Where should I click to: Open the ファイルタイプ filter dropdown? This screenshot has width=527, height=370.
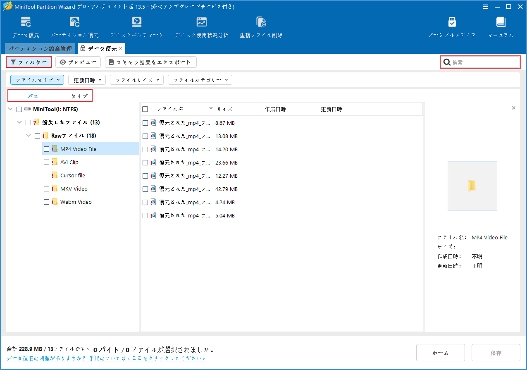(x=37, y=80)
